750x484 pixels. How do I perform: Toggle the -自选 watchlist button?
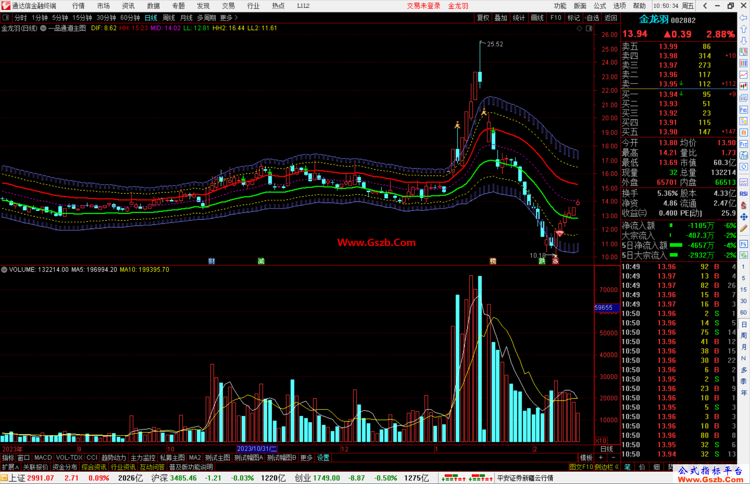click(x=592, y=18)
